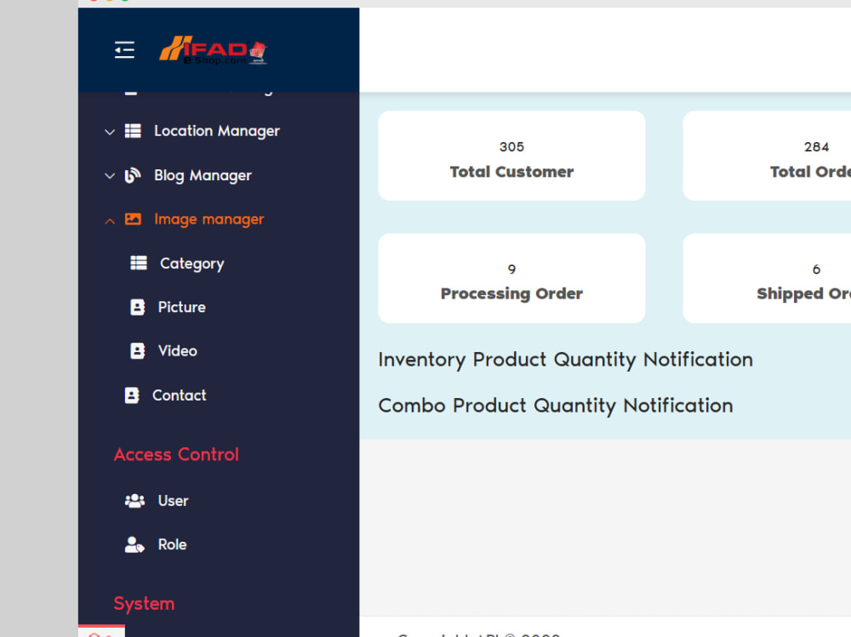Click the Picture item's icon
Screen dimensions: 851x637
[x=138, y=307]
